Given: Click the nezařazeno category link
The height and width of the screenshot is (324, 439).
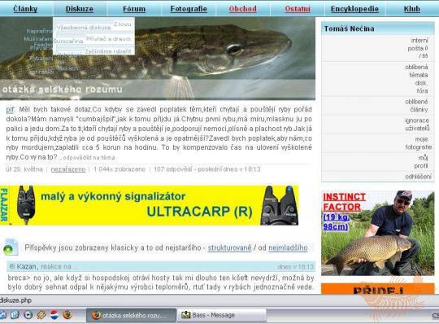Looking at the screenshot, I should [68, 169].
